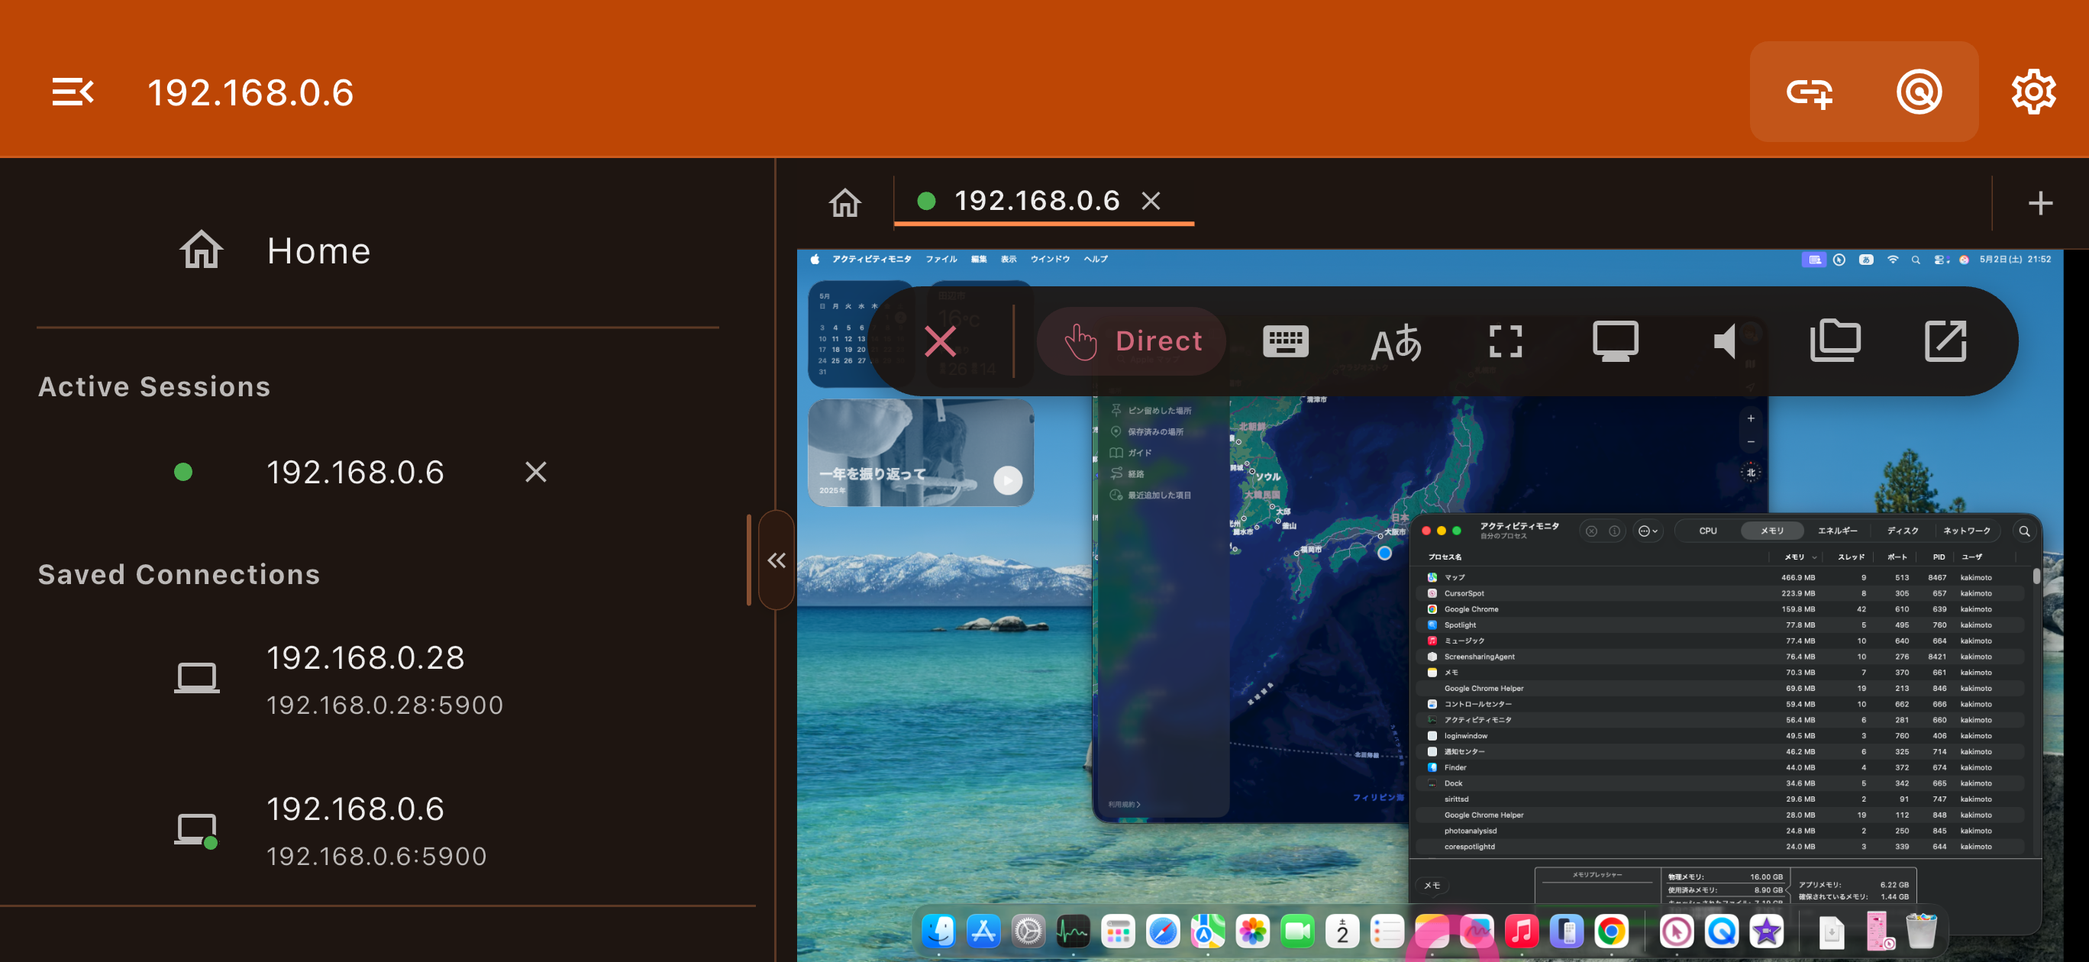Viewport: 2089px width, 962px height.
Task: Collapse the sidebar with the double chevron handle
Action: 776,560
